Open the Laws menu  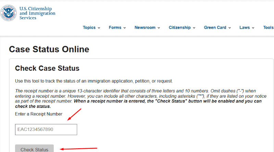click(x=245, y=28)
